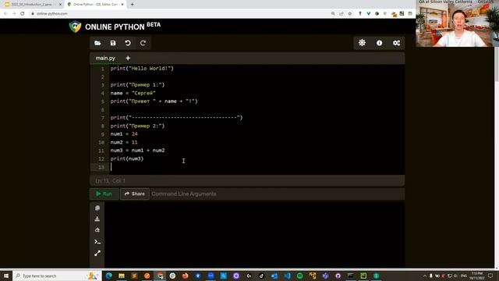
Task: Click the Share button
Action: tap(135, 194)
